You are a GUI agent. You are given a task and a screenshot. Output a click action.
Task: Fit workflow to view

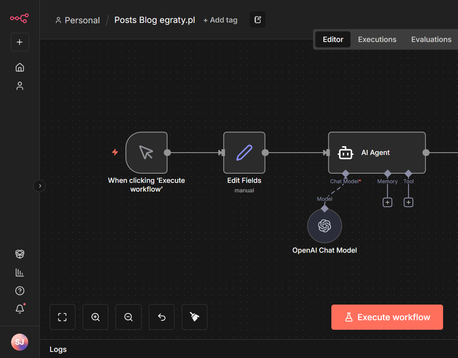(62, 317)
